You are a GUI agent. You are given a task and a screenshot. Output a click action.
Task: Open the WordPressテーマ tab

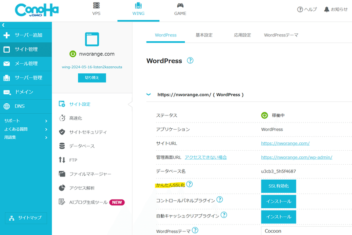(x=281, y=35)
